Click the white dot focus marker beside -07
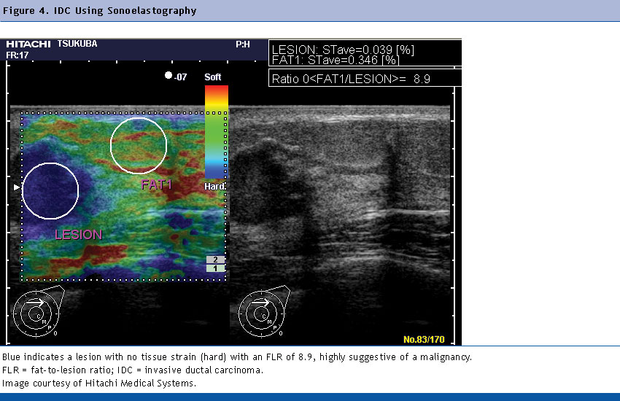The height and width of the screenshot is (401, 620). (x=168, y=75)
